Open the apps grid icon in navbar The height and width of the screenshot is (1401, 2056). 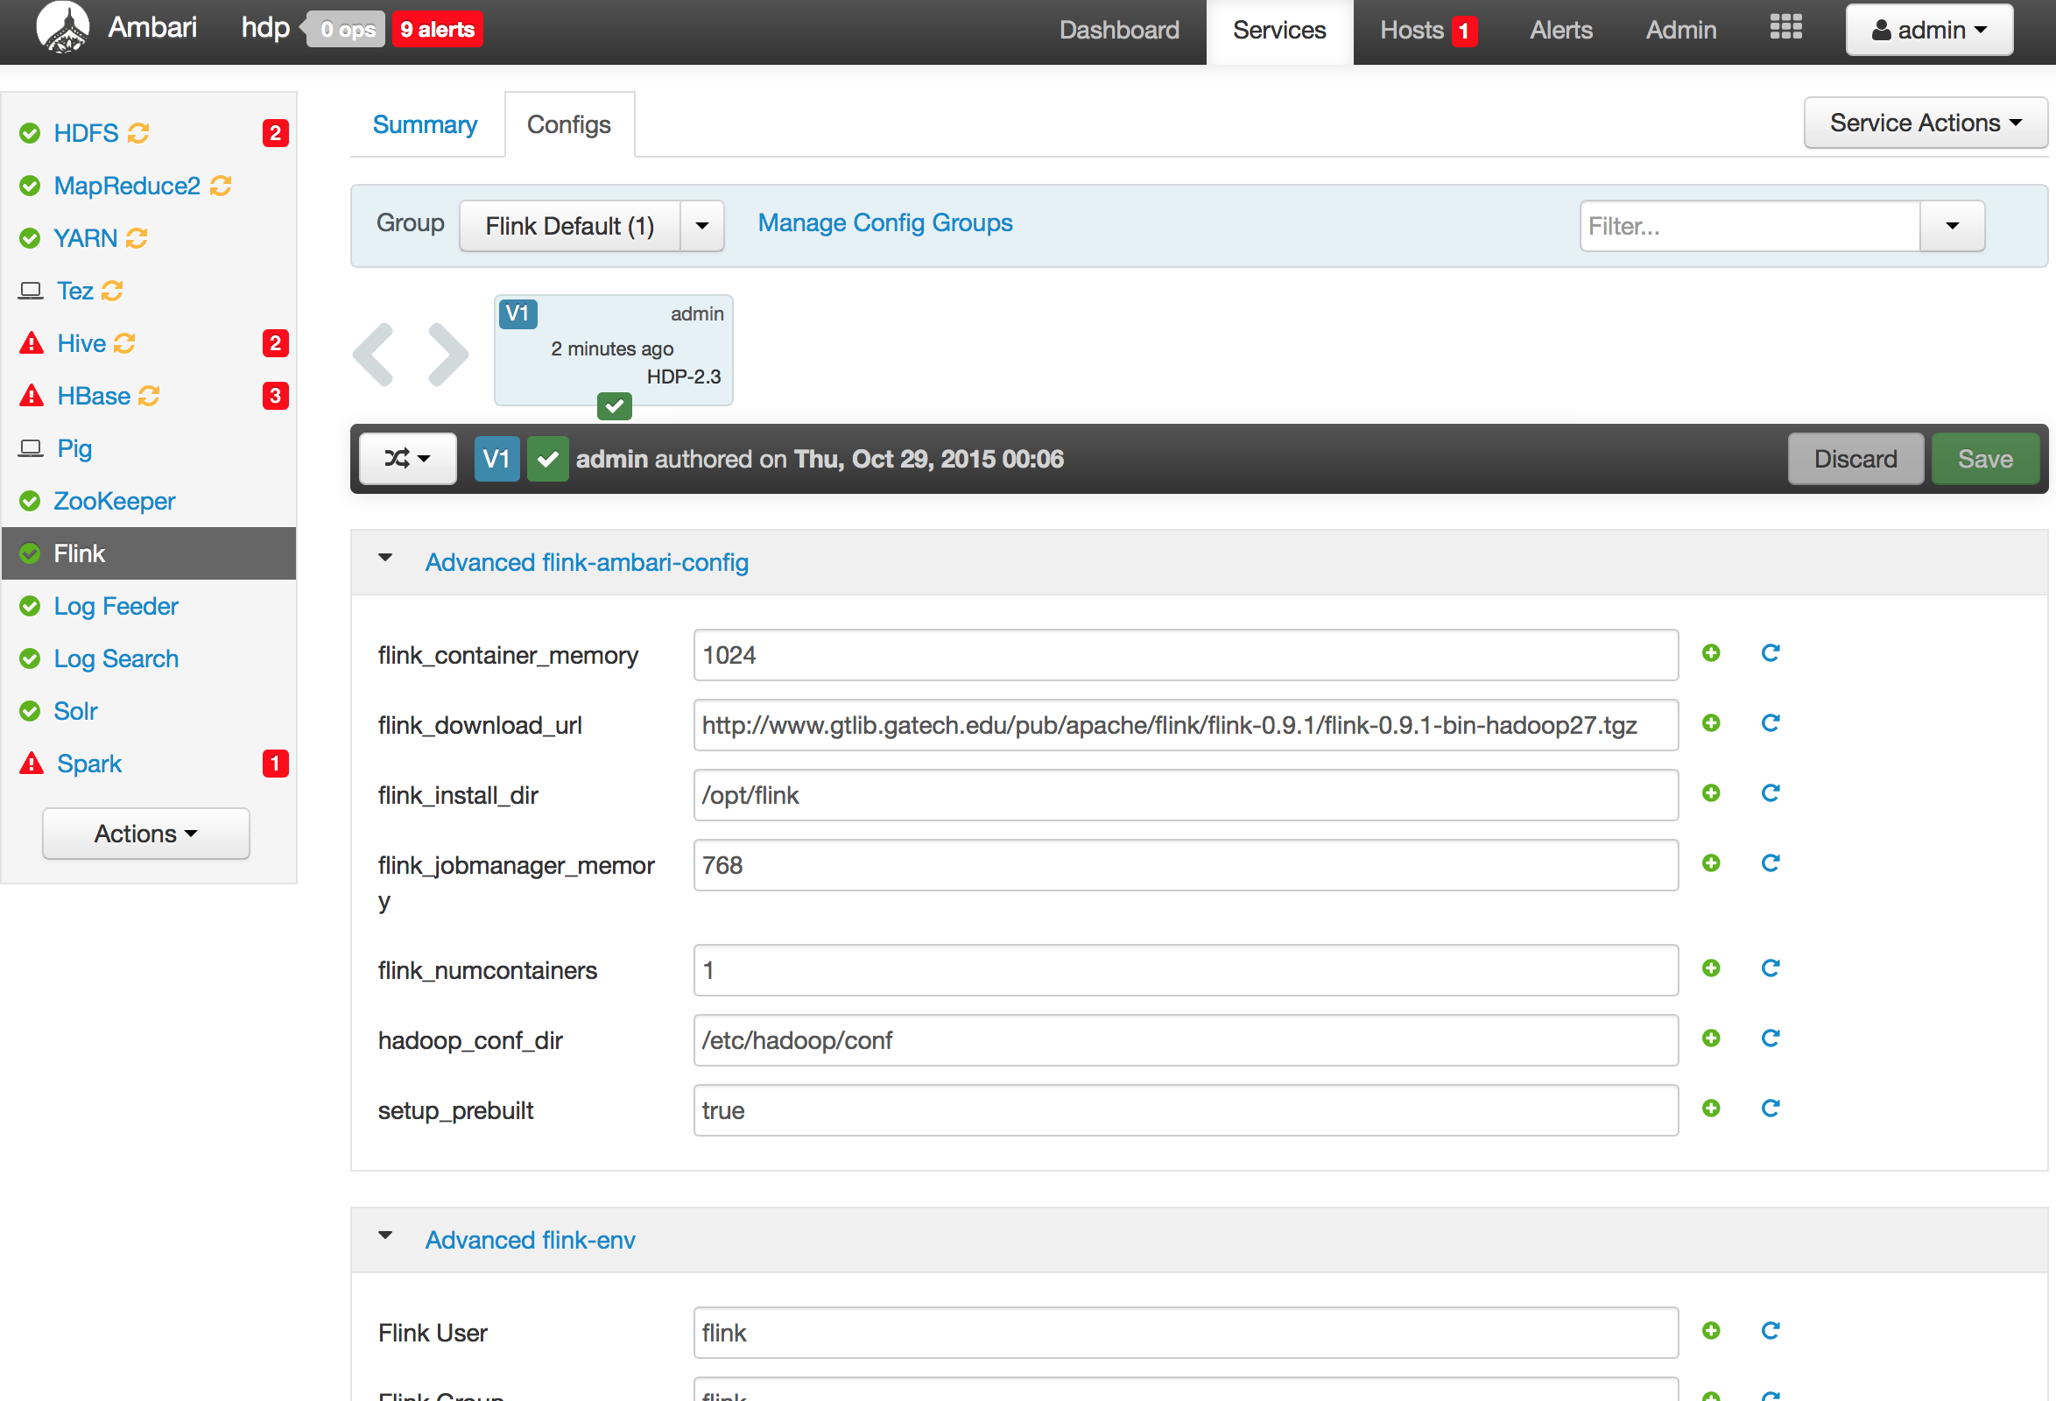pos(1785,28)
